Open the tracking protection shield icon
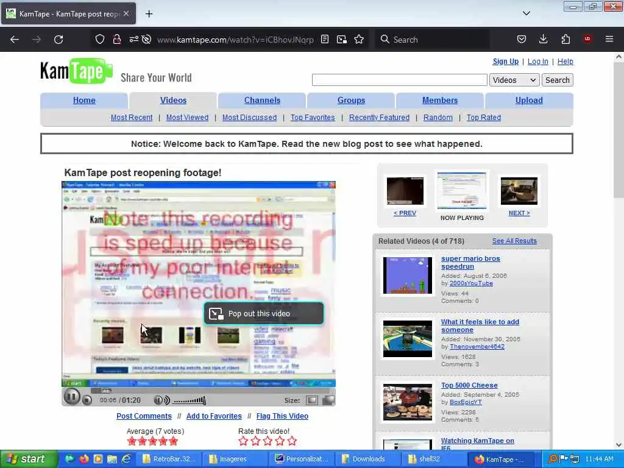Screen dimensions: 624x468 pos(100,40)
